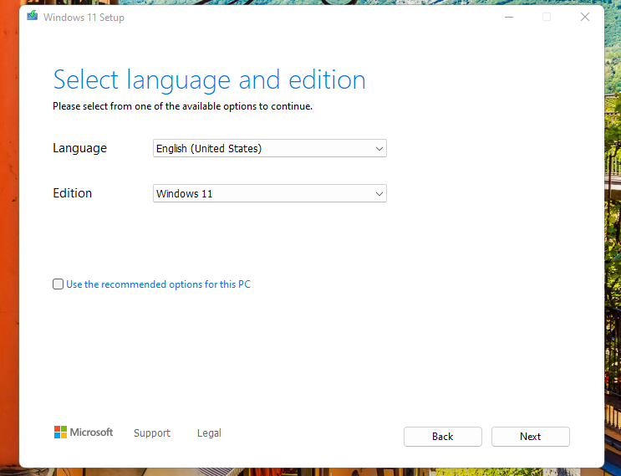Open the Edition dropdown
This screenshot has width=621, height=476.
coord(270,193)
